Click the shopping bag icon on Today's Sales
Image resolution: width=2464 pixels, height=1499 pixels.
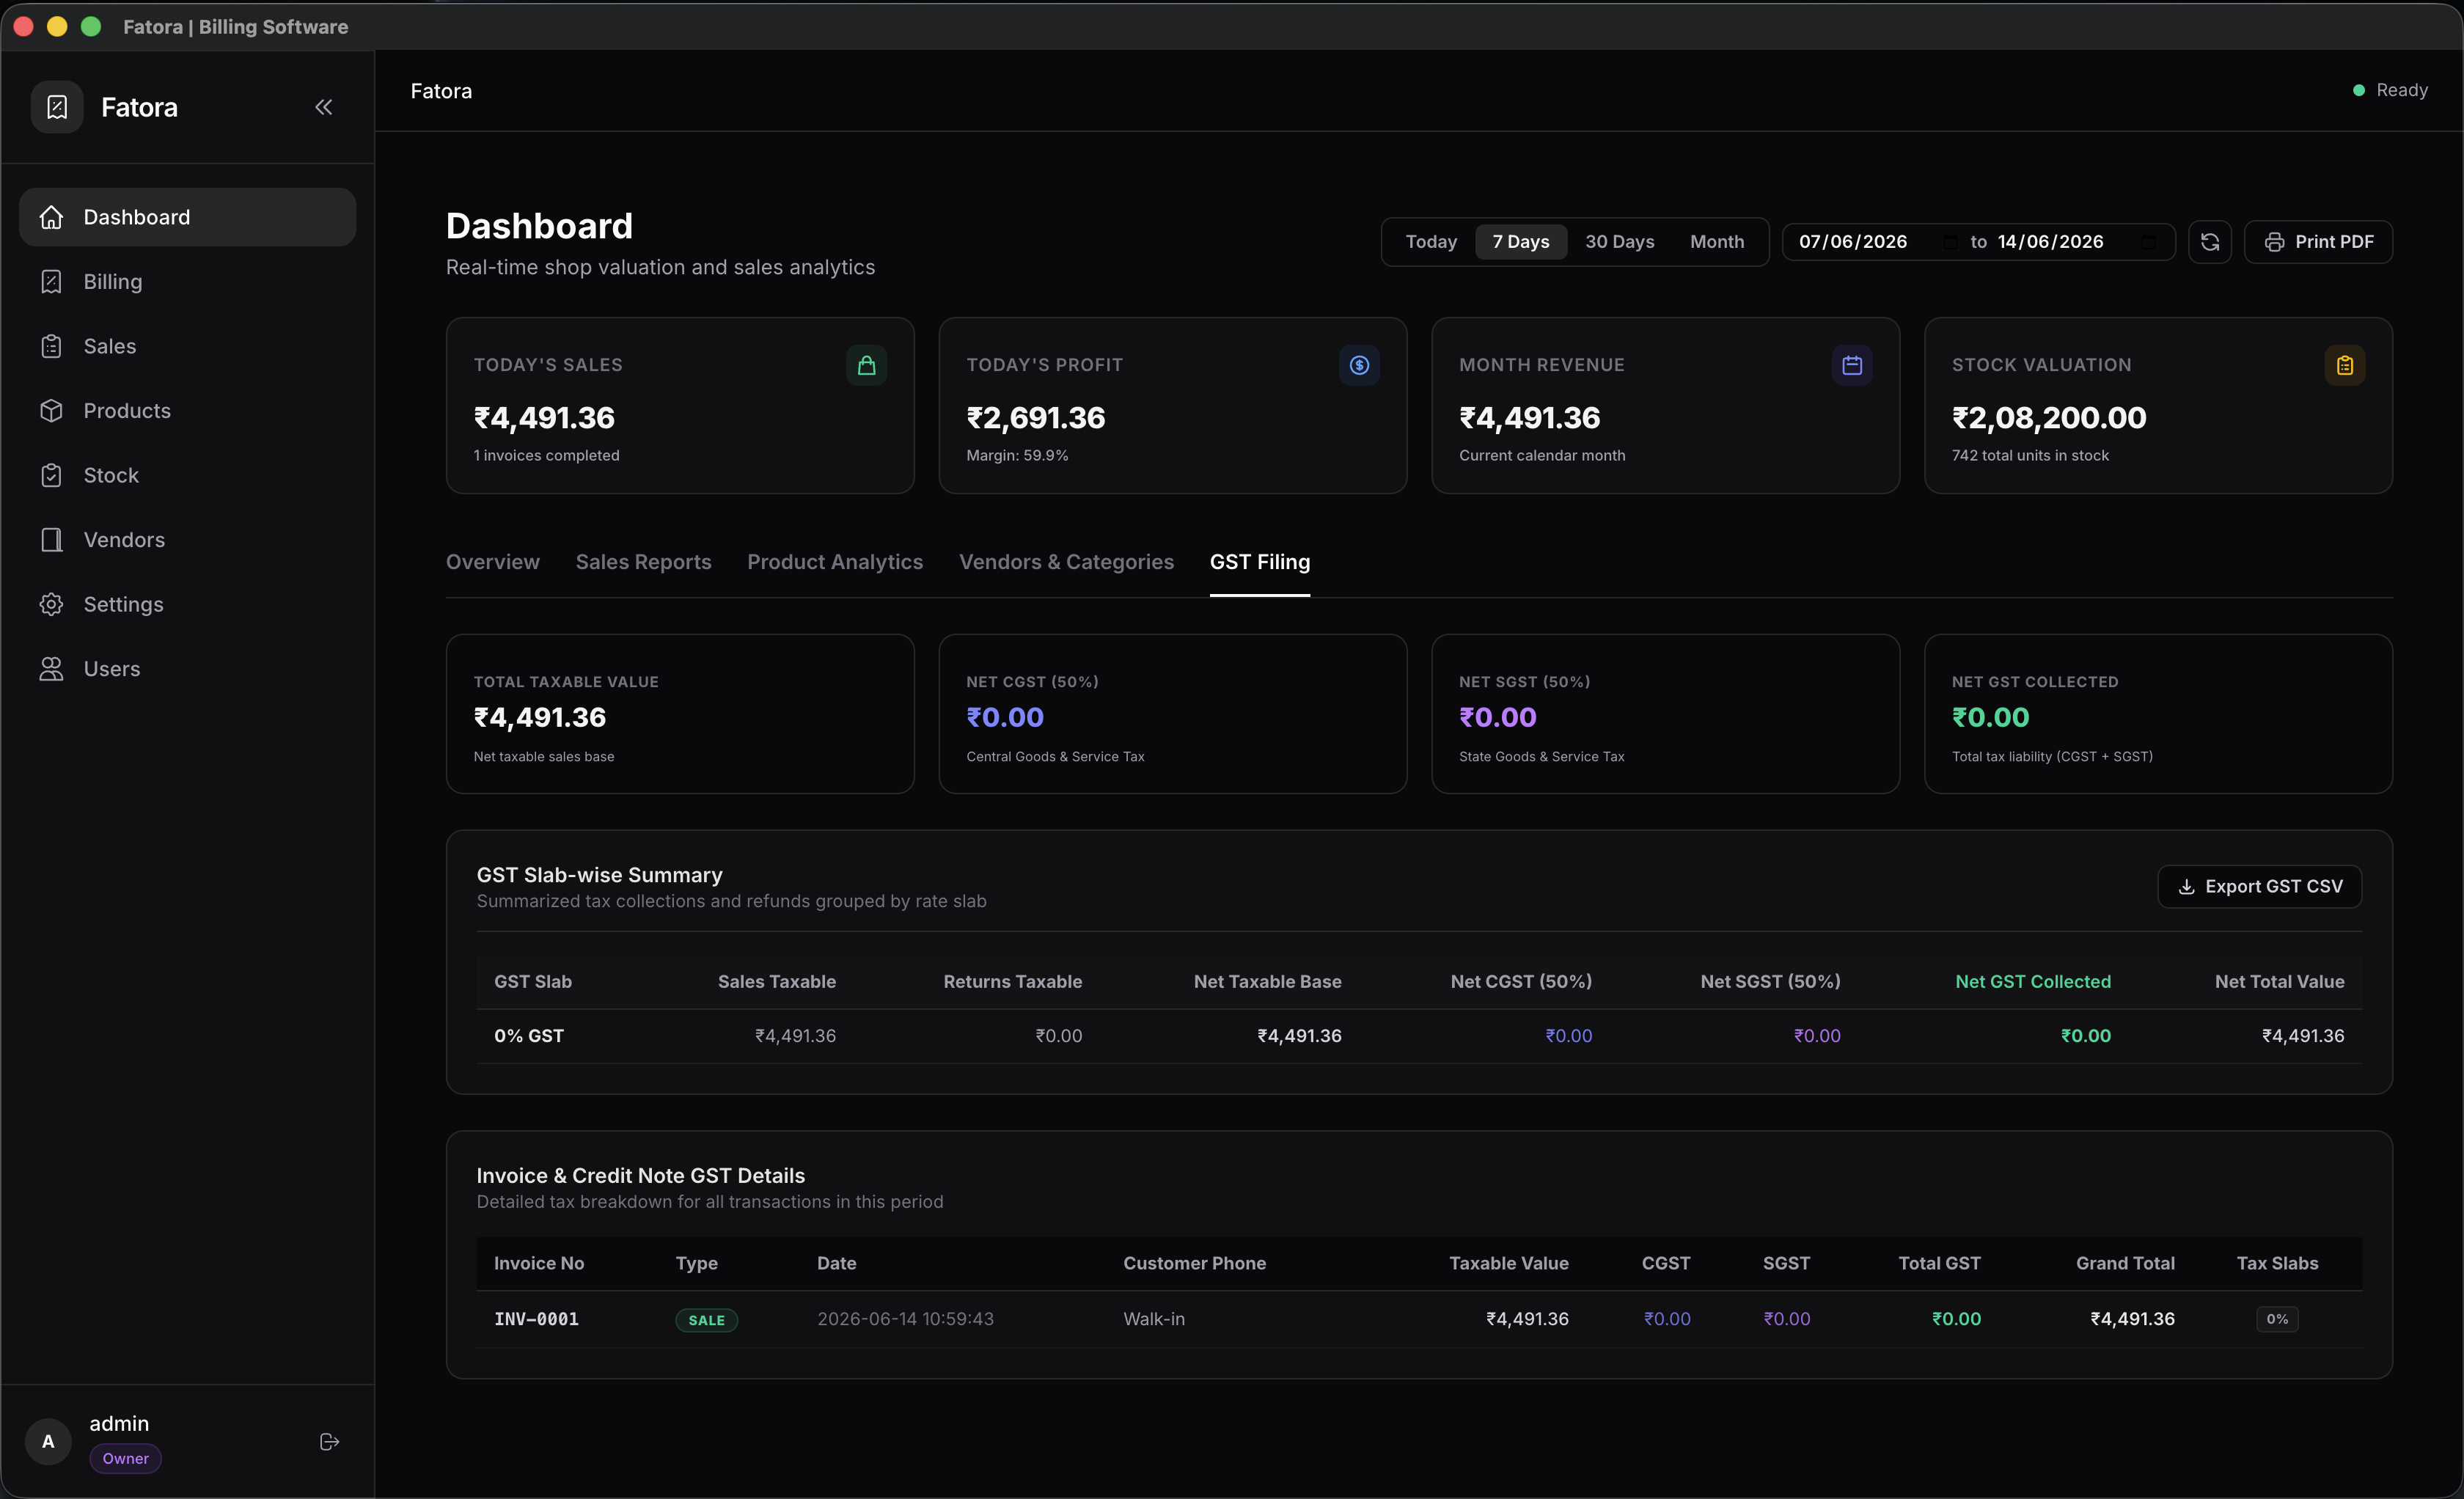[x=866, y=365]
